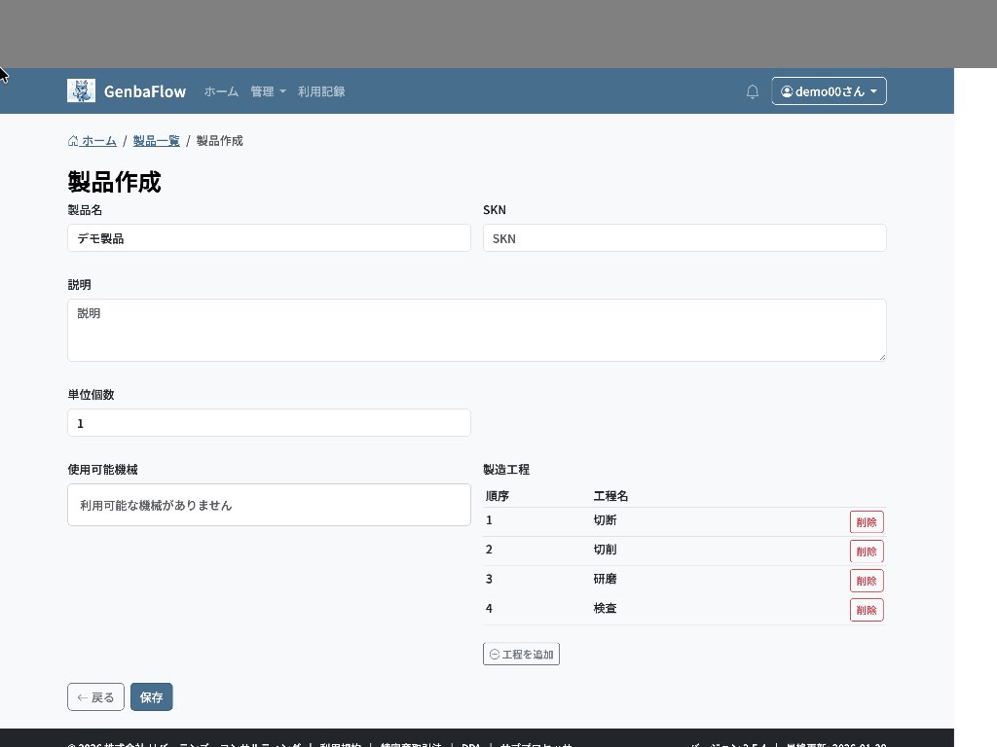Focus the SKN text field
The height and width of the screenshot is (747, 997).
tap(684, 238)
